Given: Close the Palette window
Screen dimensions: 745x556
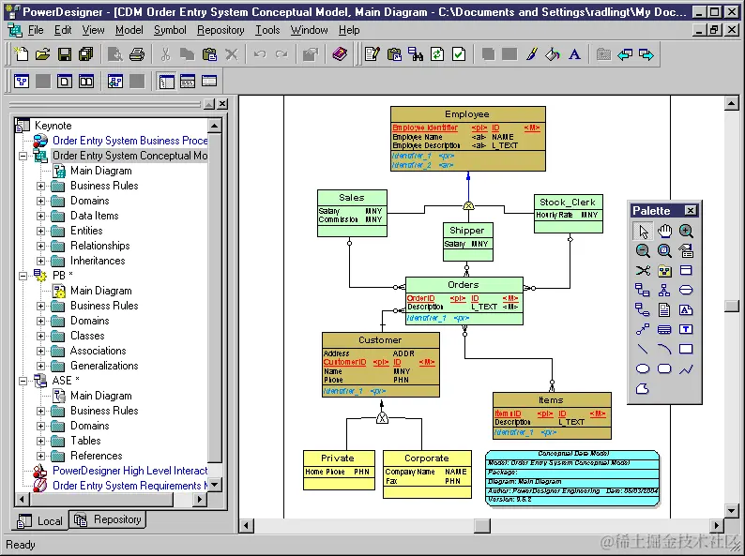Looking at the screenshot, I should point(691,210).
